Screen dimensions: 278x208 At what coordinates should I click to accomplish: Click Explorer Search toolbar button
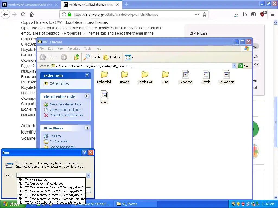92,57
